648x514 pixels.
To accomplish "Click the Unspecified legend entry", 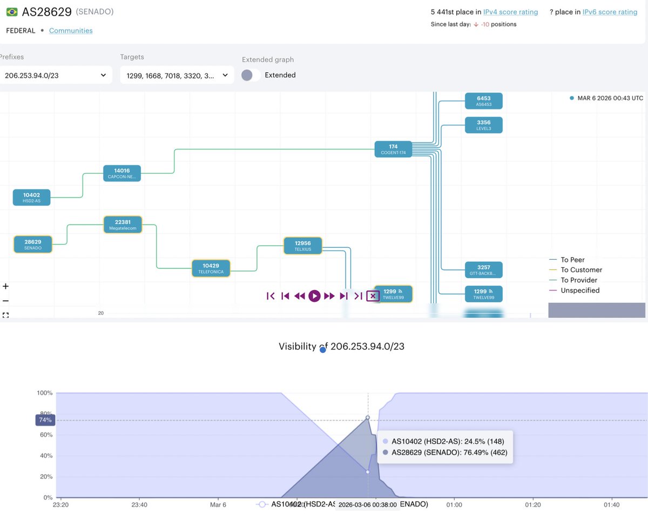I will (575, 290).
